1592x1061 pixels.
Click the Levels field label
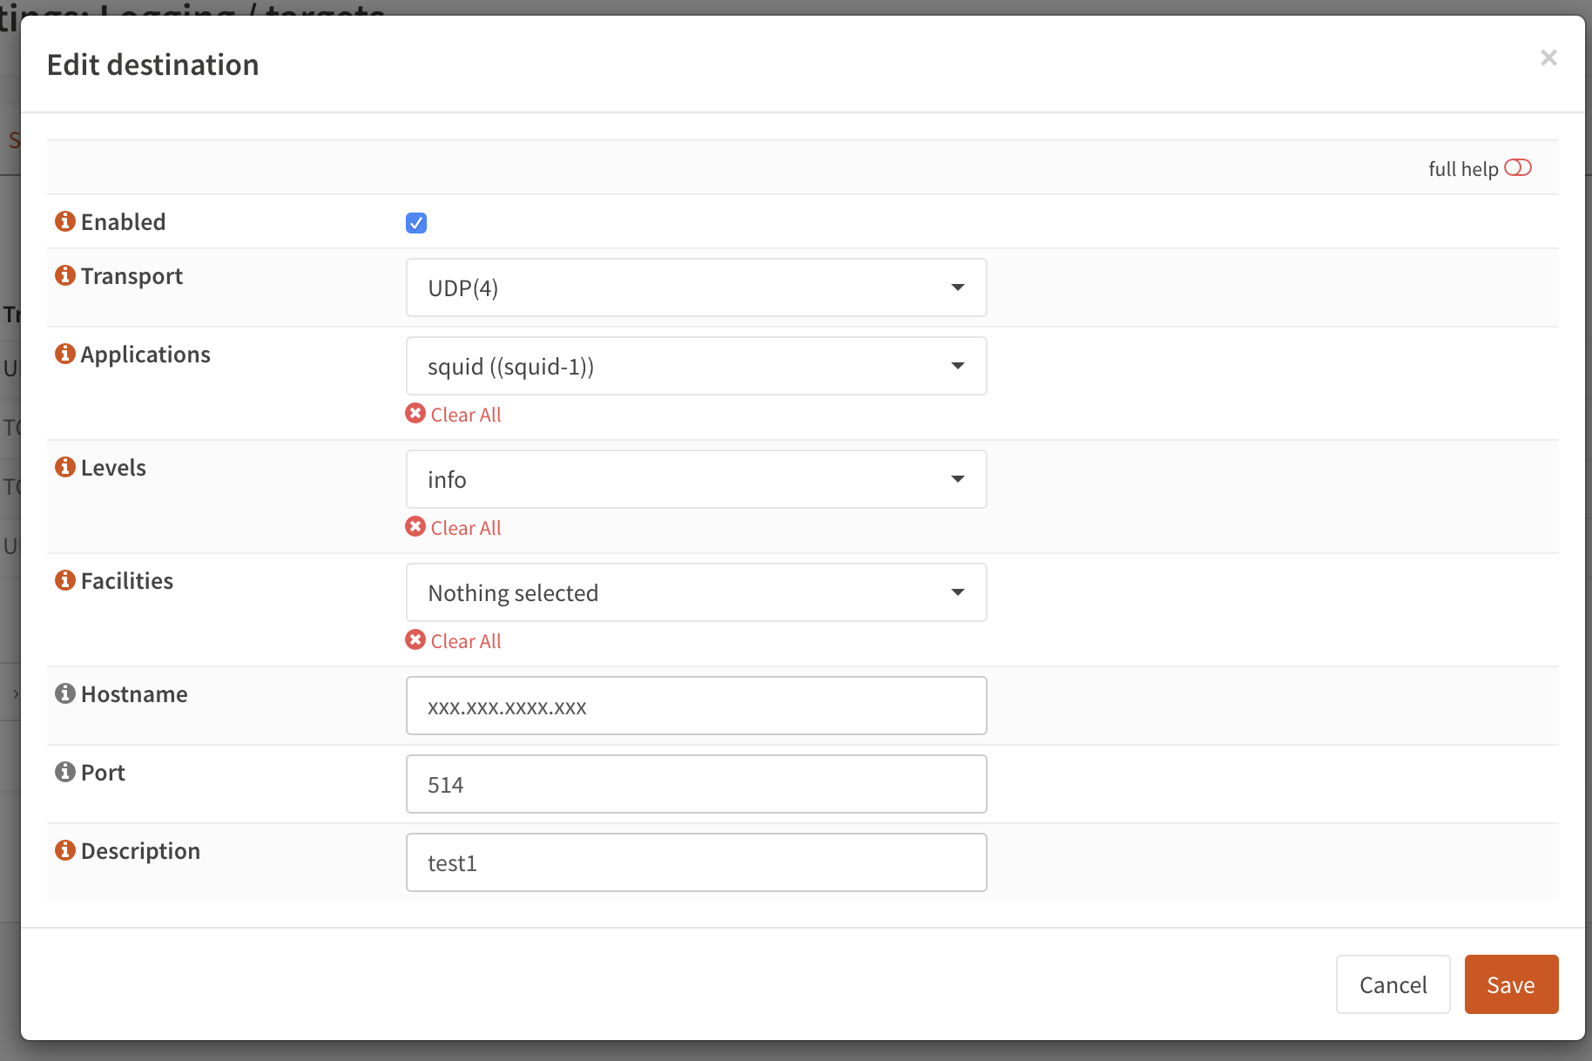click(113, 468)
